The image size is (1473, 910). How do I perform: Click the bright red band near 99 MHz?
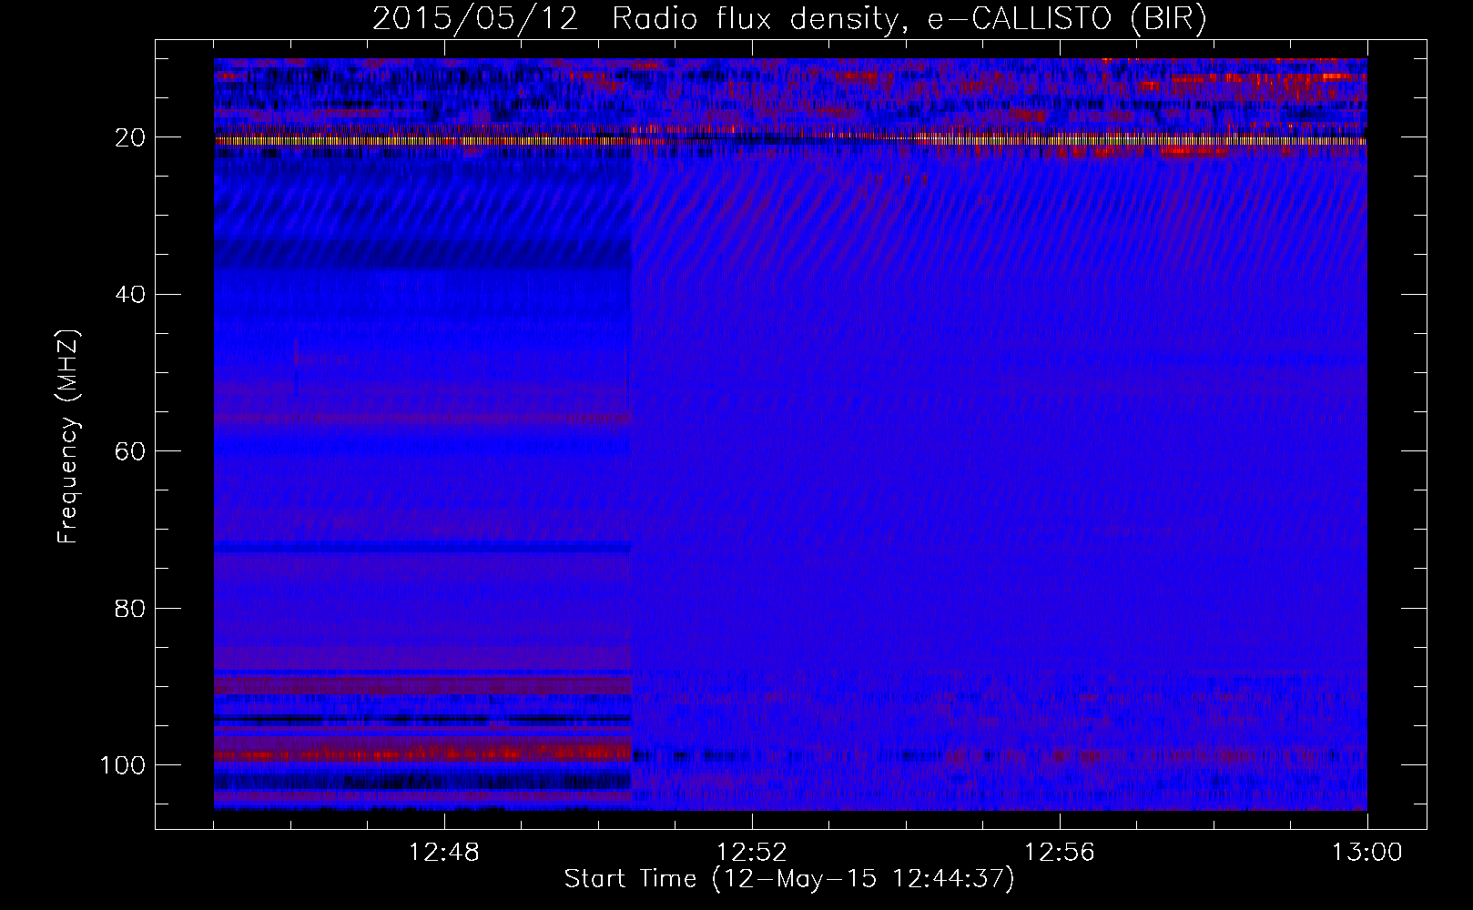422,753
